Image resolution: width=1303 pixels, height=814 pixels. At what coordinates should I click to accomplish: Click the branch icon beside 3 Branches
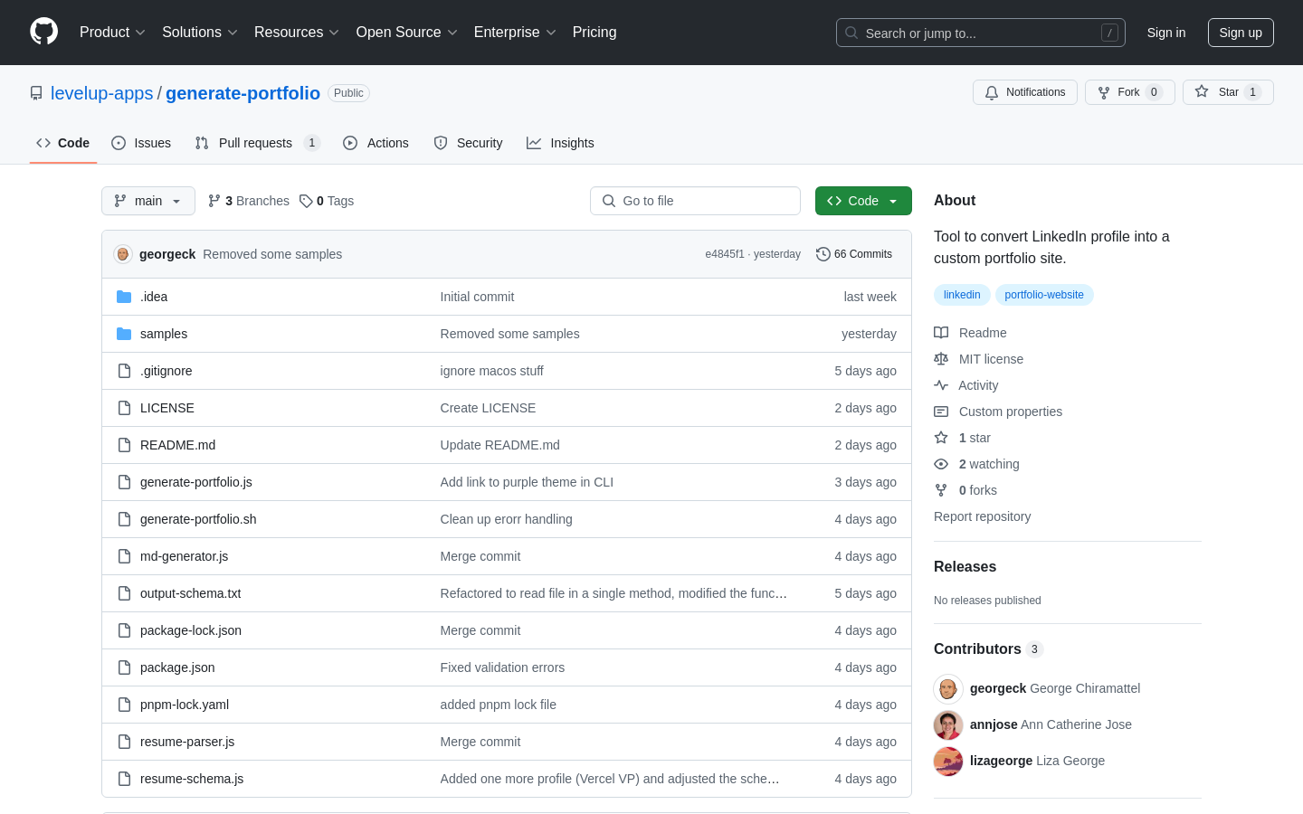pyautogui.click(x=214, y=201)
